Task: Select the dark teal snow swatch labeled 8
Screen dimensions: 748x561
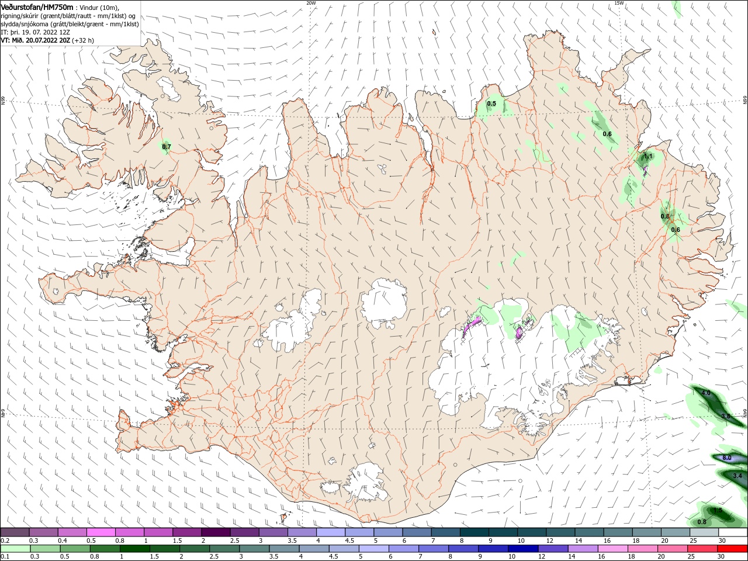Action: click(x=474, y=532)
